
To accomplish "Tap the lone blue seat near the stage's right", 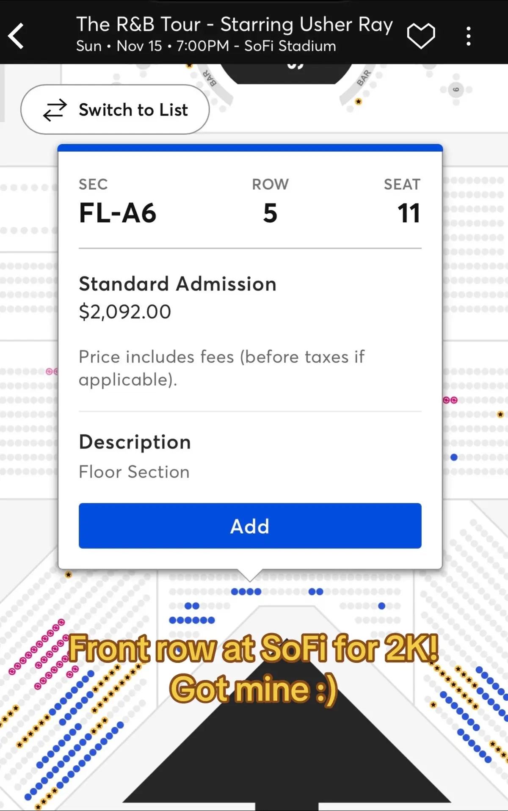I will click(381, 606).
